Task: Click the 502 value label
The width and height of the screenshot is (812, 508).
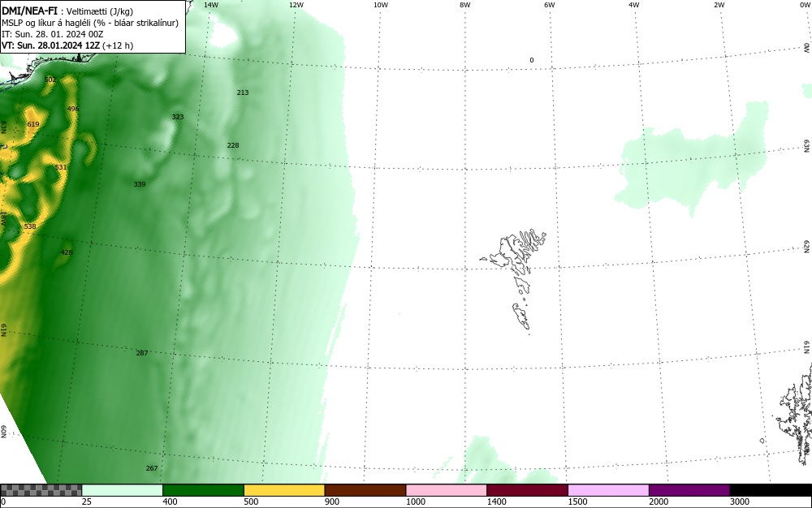Action: coord(50,80)
